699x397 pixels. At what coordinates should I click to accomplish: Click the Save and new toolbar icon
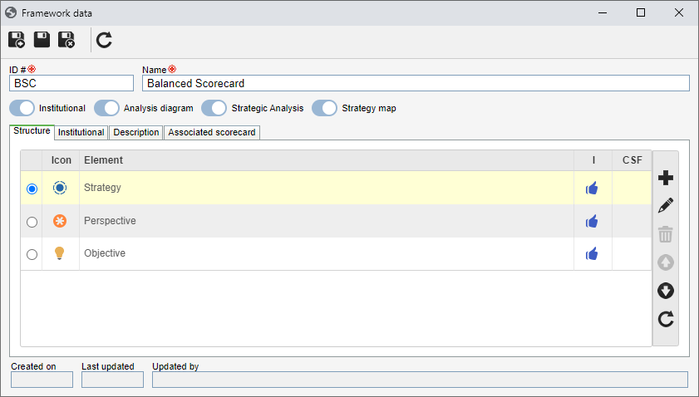click(17, 40)
